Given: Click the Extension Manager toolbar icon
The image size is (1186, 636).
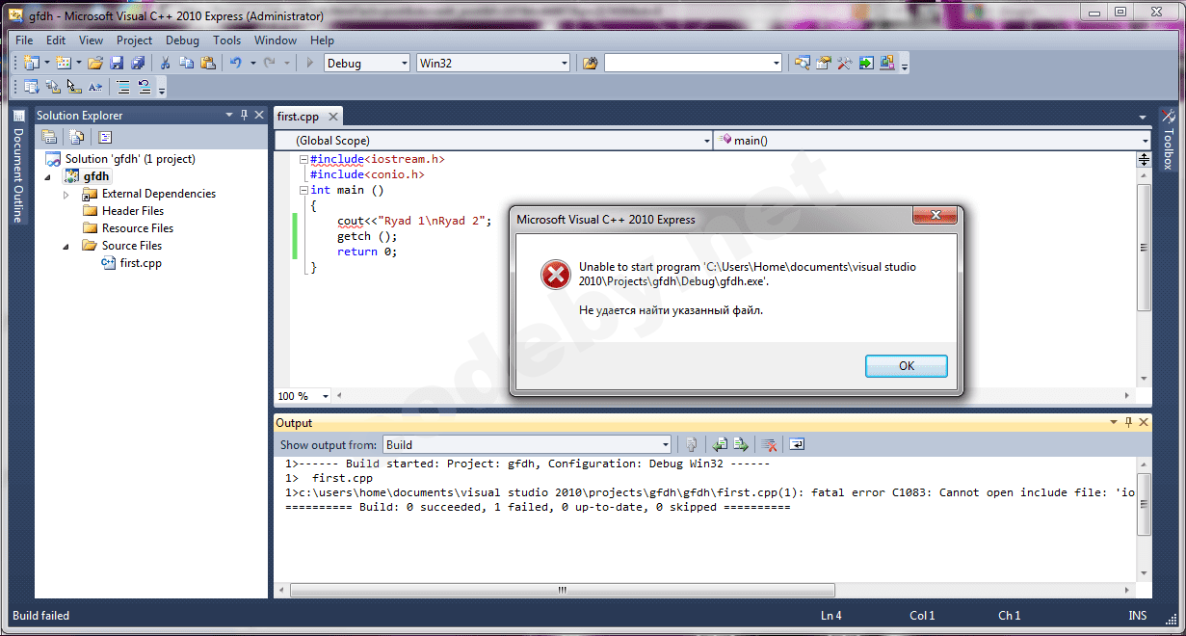Looking at the screenshot, I should click(x=887, y=63).
